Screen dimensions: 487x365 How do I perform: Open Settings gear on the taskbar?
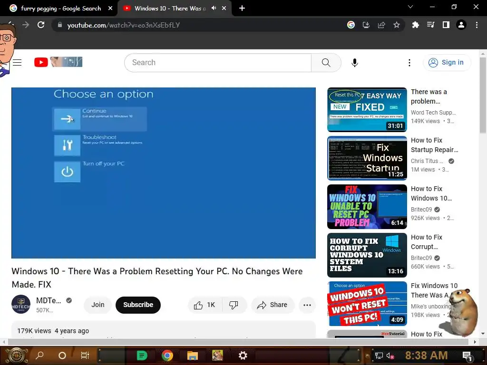point(243,355)
